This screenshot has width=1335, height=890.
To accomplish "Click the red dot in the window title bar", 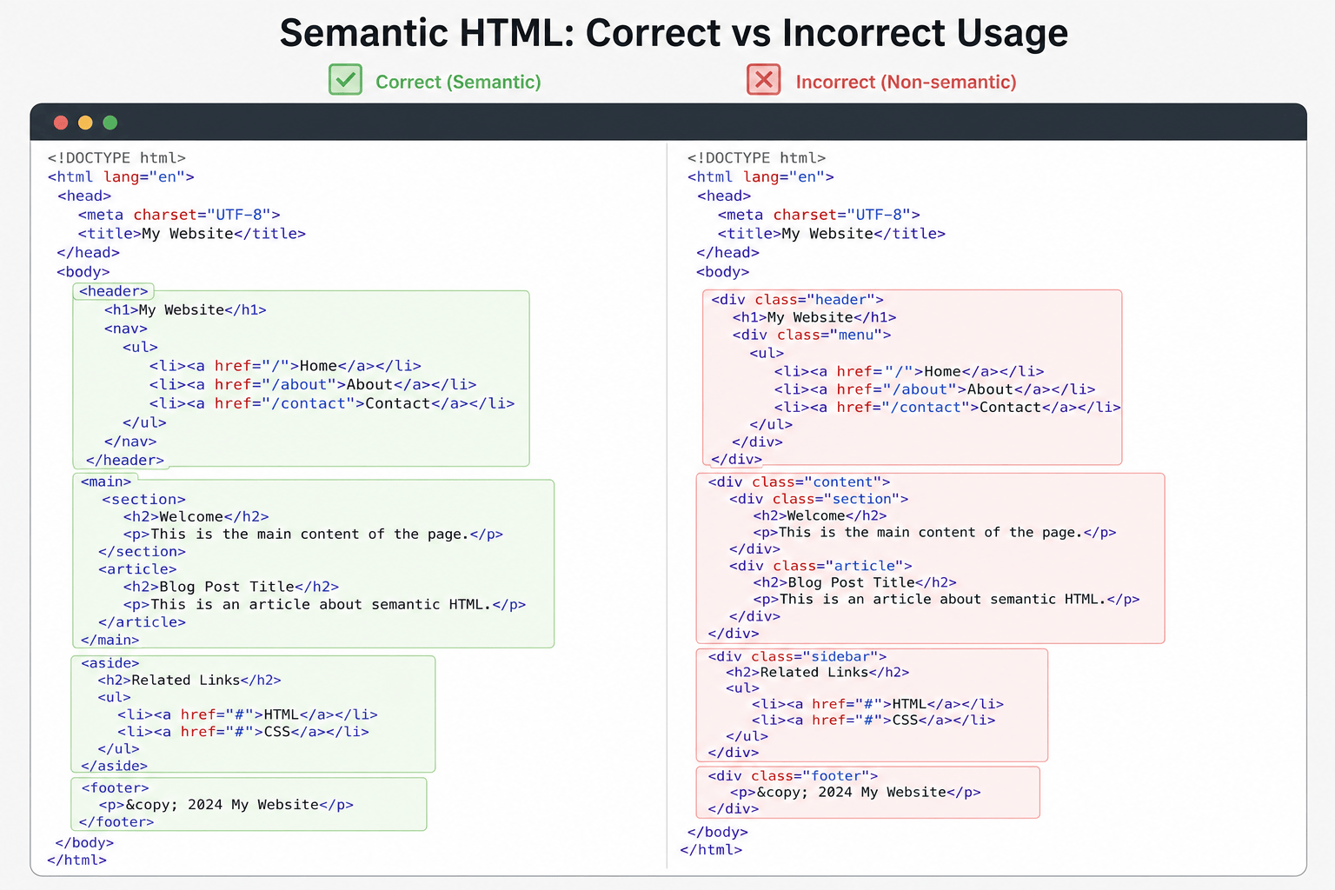I will point(61,123).
